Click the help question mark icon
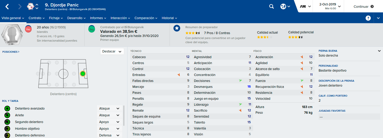The image size is (383, 138). tap(368, 18)
